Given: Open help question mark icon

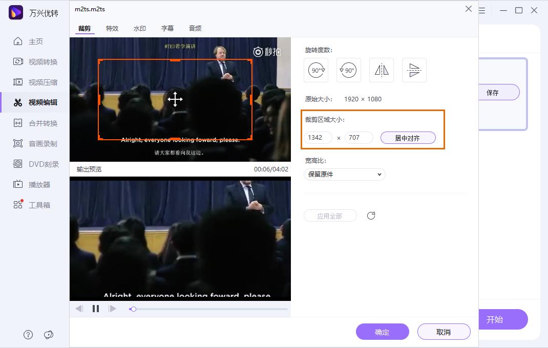Looking at the screenshot, I should [28, 335].
